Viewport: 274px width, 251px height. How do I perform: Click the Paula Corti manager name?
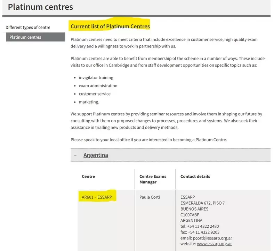[150, 197]
